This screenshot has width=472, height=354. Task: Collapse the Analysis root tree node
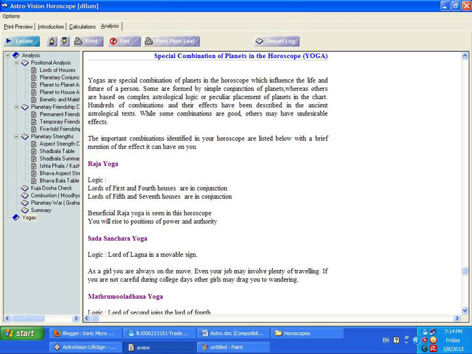[x=8, y=55]
